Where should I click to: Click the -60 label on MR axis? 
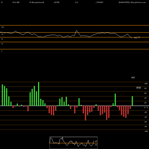tap(145, 122)
